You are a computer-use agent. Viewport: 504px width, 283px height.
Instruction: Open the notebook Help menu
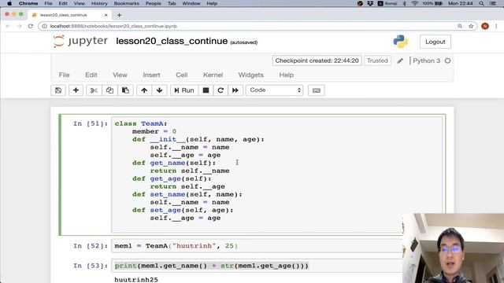(x=286, y=75)
